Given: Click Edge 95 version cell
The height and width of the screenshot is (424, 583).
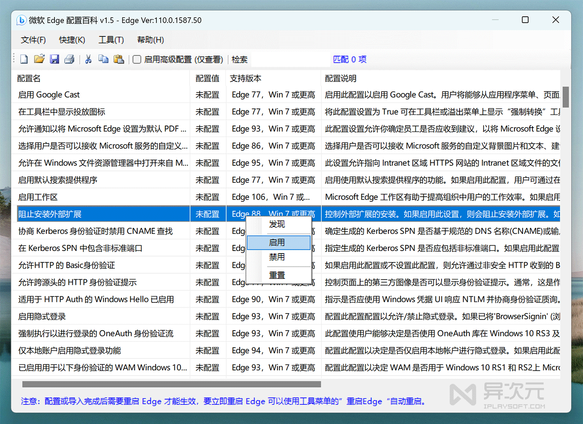Looking at the screenshot, I should [x=273, y=163].
